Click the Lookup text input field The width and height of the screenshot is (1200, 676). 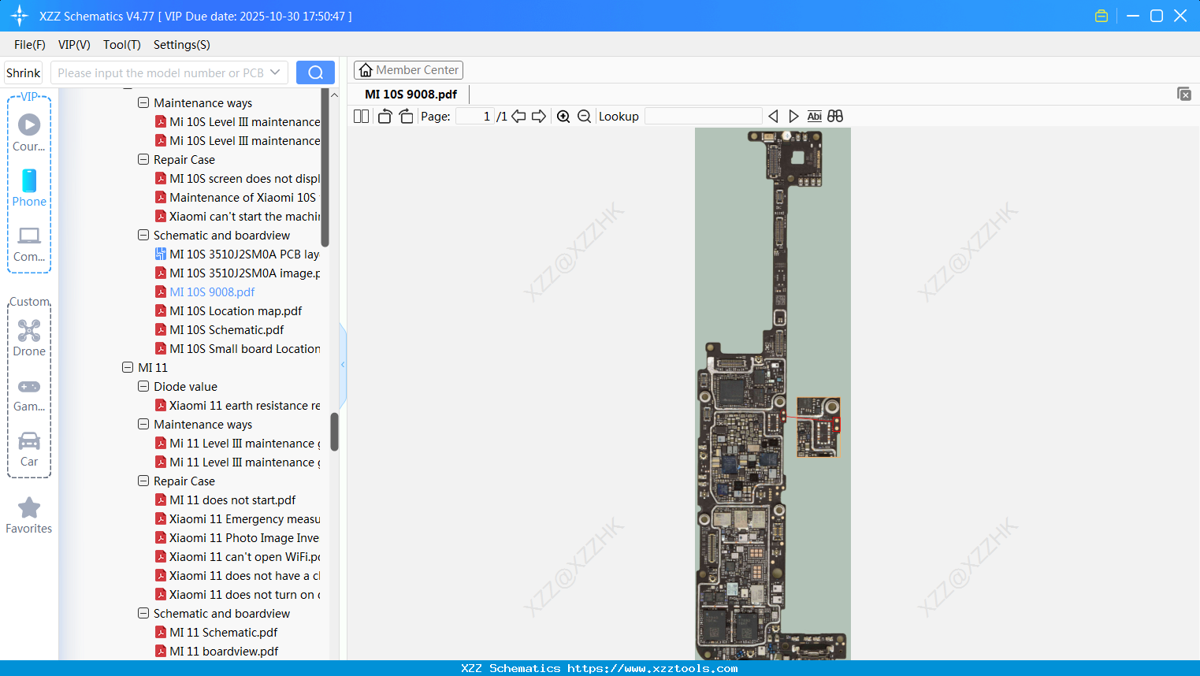703,117
